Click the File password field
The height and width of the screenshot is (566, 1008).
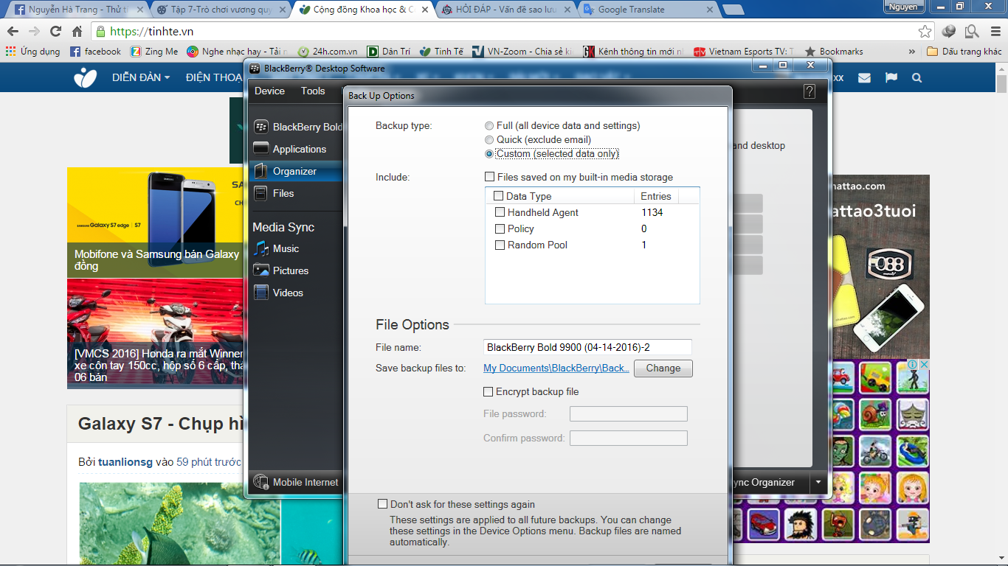(629, 414)
